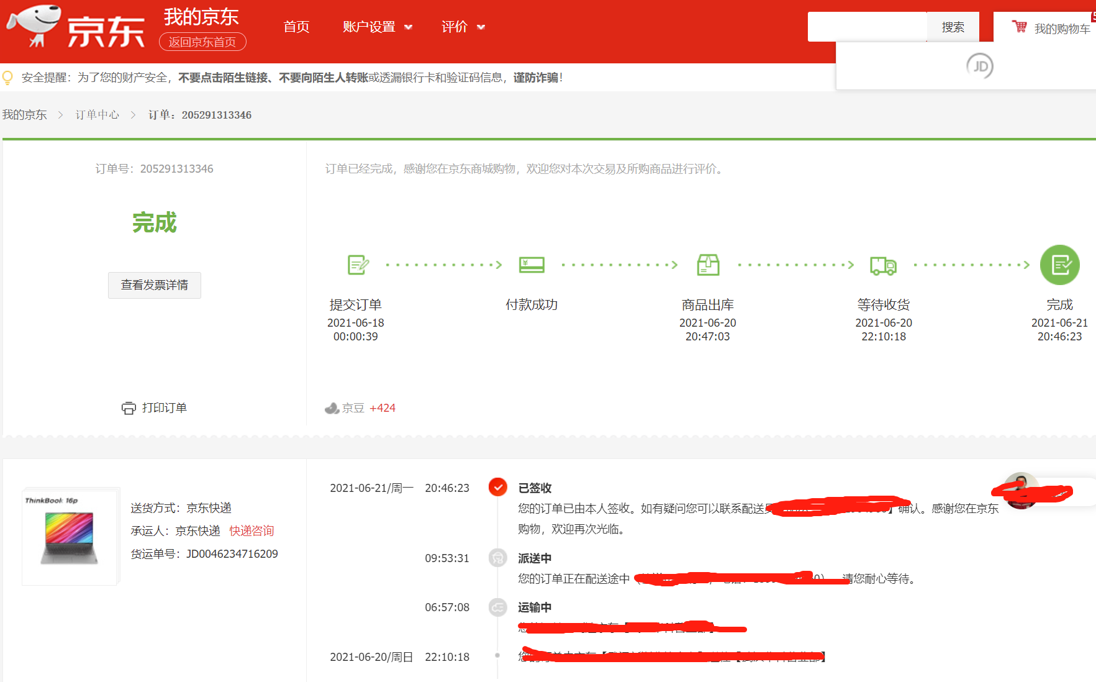The height and width of the screenshot is (682, 1096).
Task: Click the 运输中 status title
Action: (535, 607)
